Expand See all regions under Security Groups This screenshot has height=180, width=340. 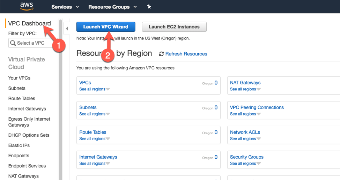(x=245, y=164)
